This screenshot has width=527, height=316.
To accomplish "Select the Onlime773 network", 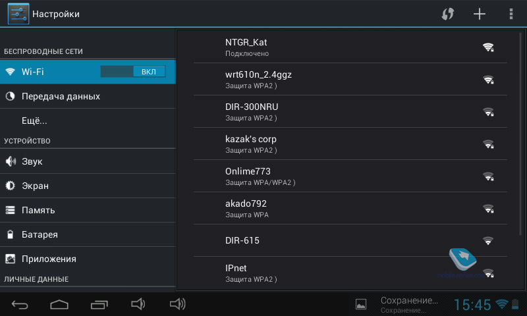I will pos(350,176).
